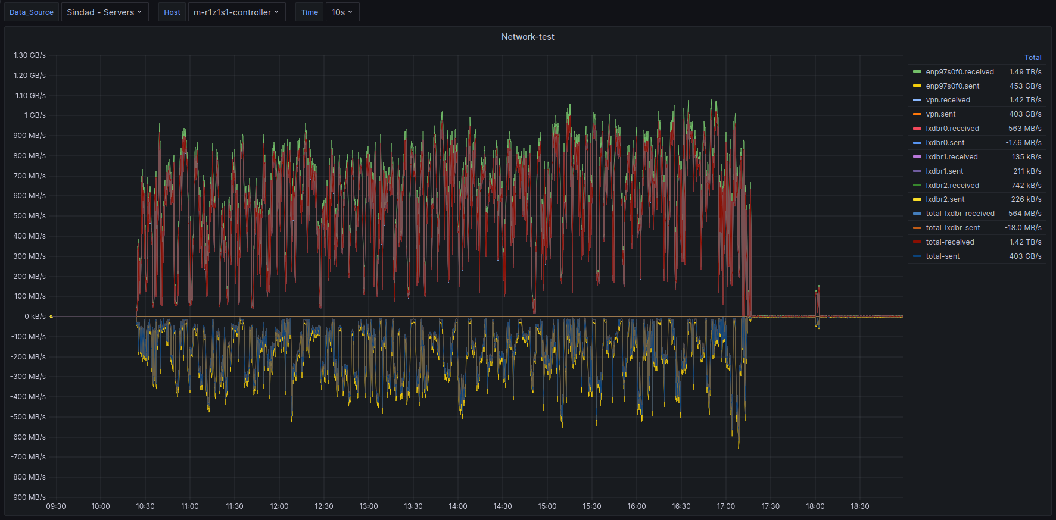This screenshot has width=1056, height=520.
Task: Click the total-lxdbr-received series color swatch
Action: pyautogui.click(x=917, y=214)
